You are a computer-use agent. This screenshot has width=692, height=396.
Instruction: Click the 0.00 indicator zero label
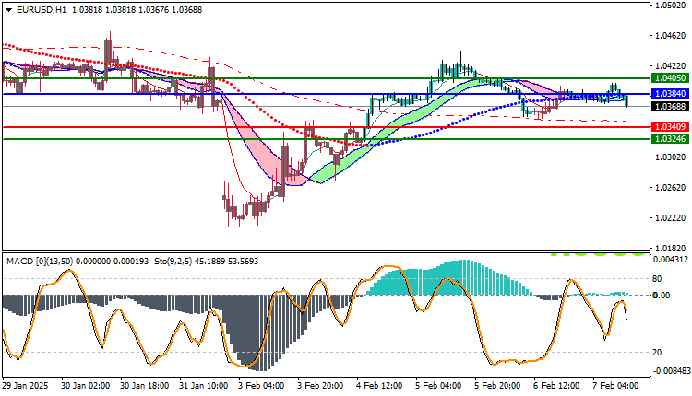[662, 295]
